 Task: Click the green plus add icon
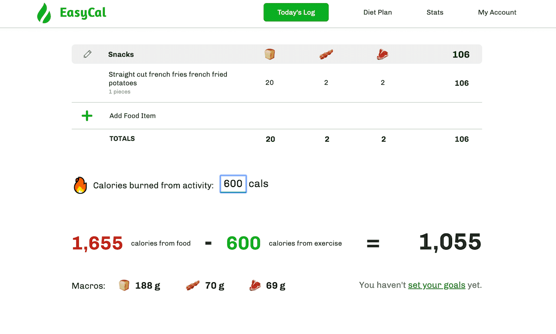pos(87,116)
